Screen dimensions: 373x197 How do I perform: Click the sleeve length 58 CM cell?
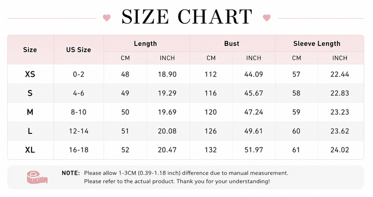[296, 93]
